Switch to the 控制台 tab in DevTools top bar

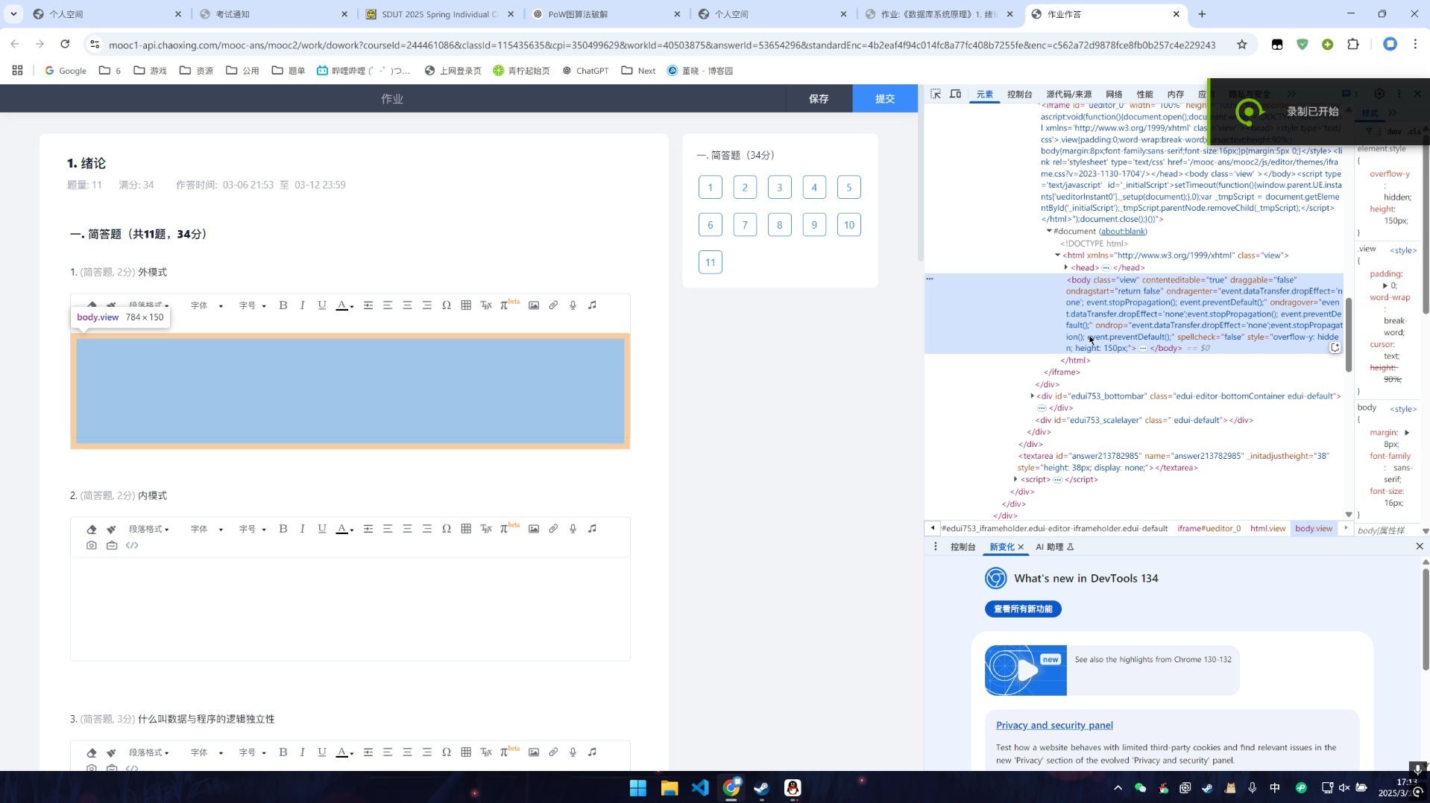pyautogui.click(x=1019, y=95)
